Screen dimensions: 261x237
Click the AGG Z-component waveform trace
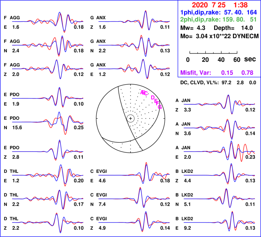[x=48, y=69]
